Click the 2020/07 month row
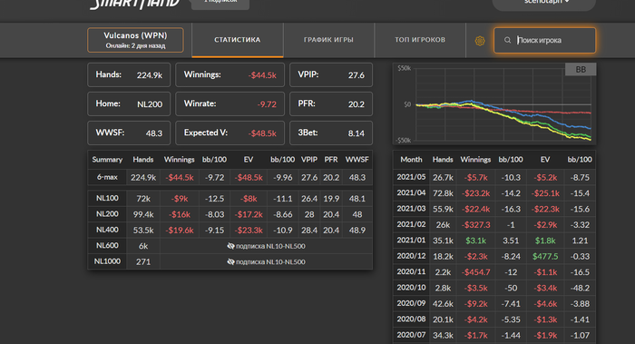Viewport: 635px width, 344px height. 494,335
